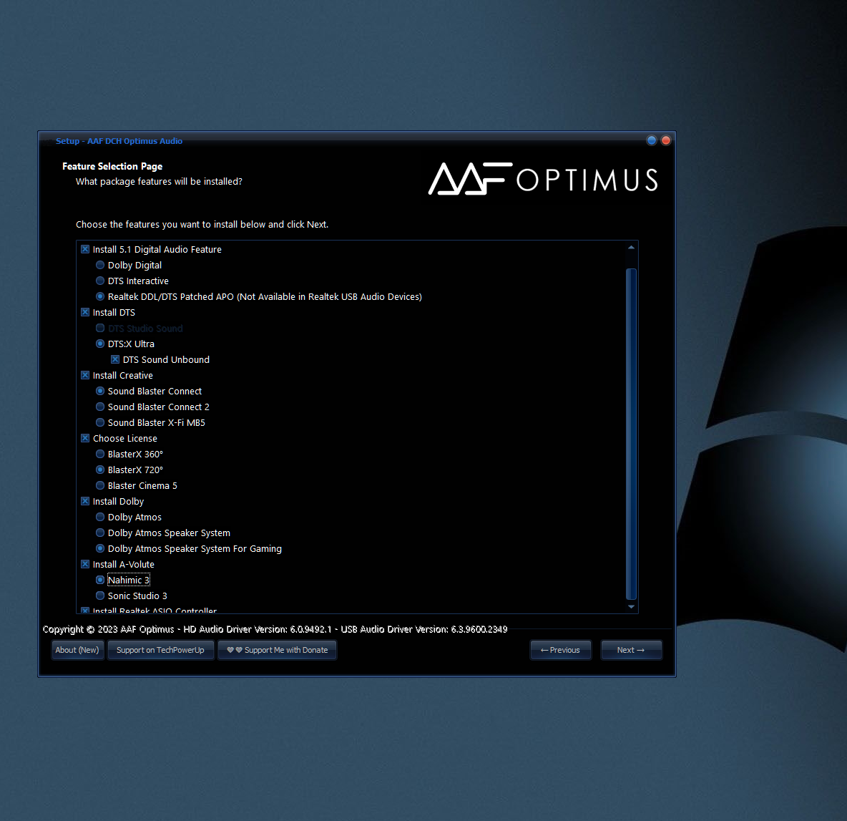Screen dimensions: 847x821
Task: Click the Setup - AAF DCH Optimus Audio title
Action: tap(119, 141)
